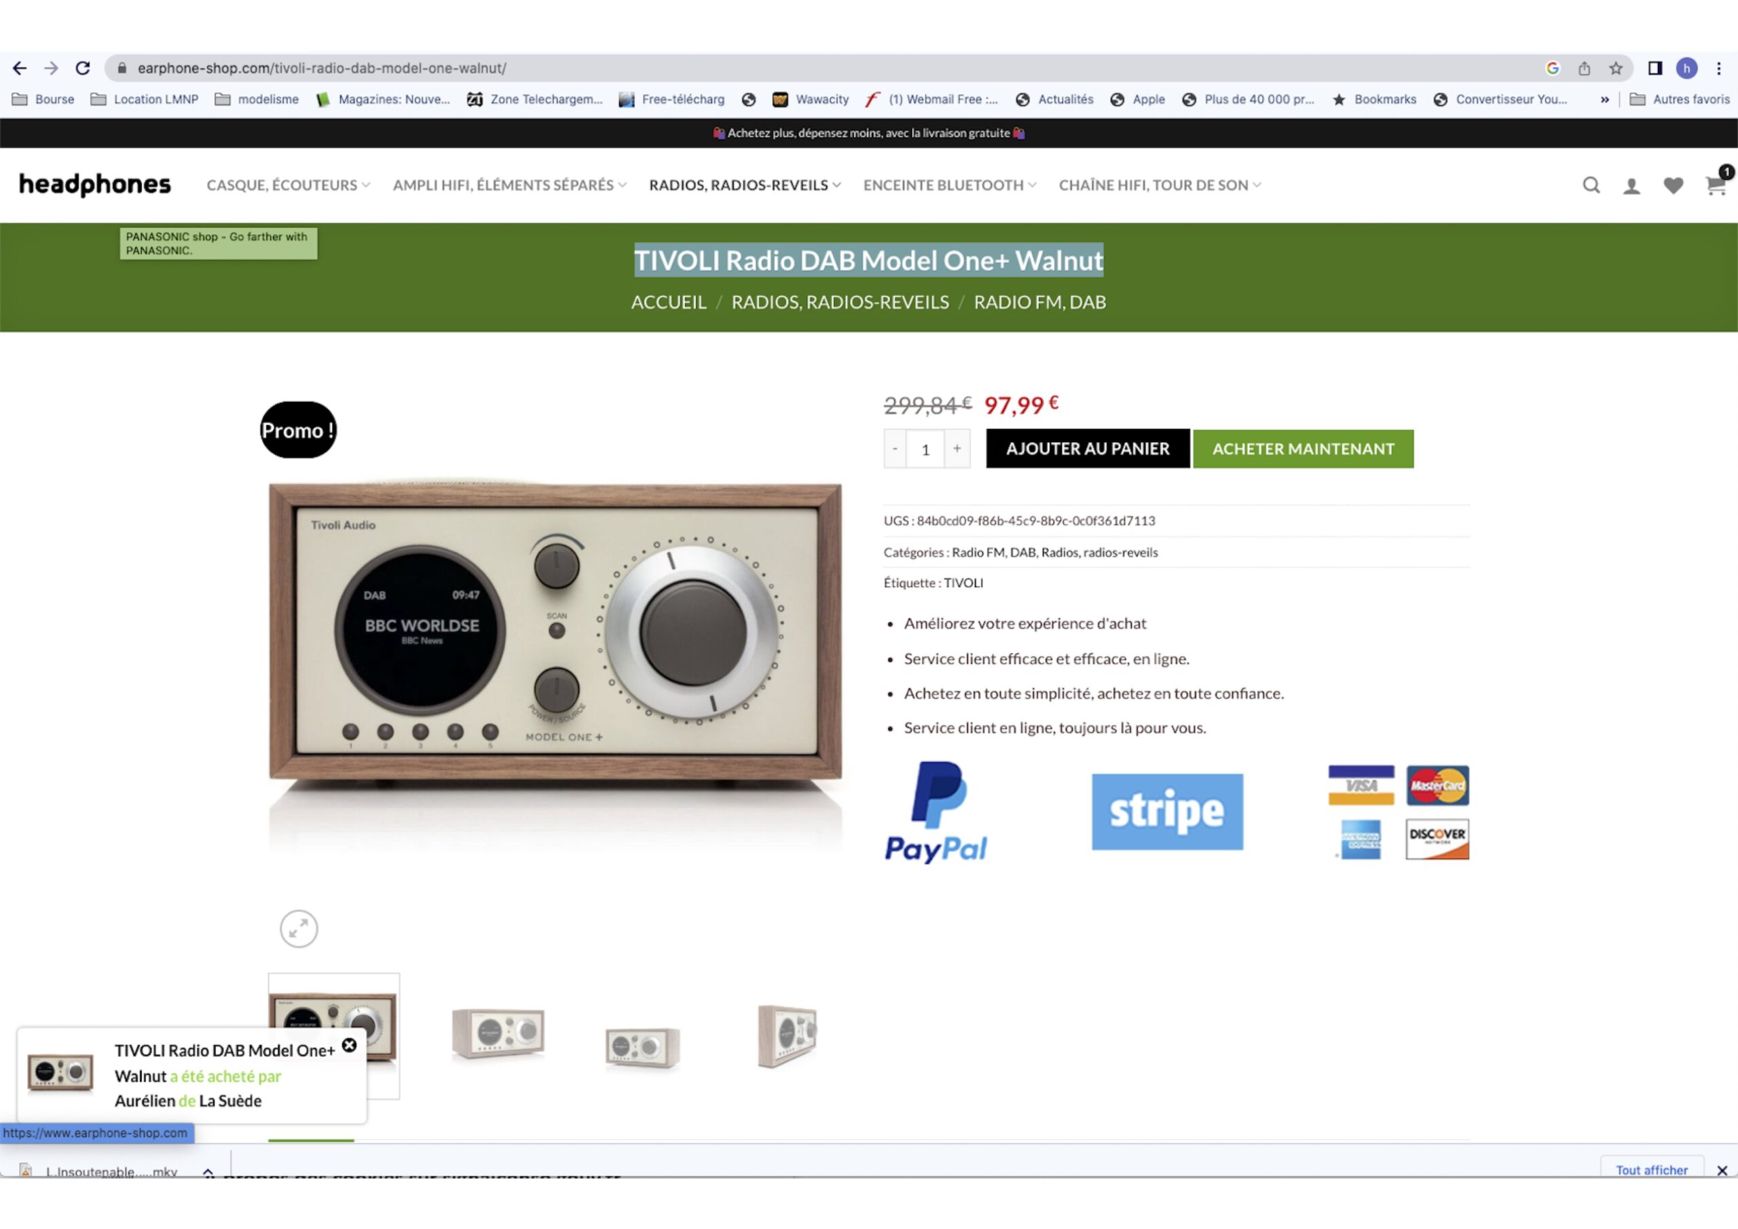Increase quantity with the plus stepper
The width and height of the screenshot is (1738, 1229).
click(x=957, y=448)
